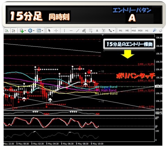Screen dimensions: 167x147
Task: Switch chart to M5 timeframe
Action: pyautogui.click(x=127, y=31)
